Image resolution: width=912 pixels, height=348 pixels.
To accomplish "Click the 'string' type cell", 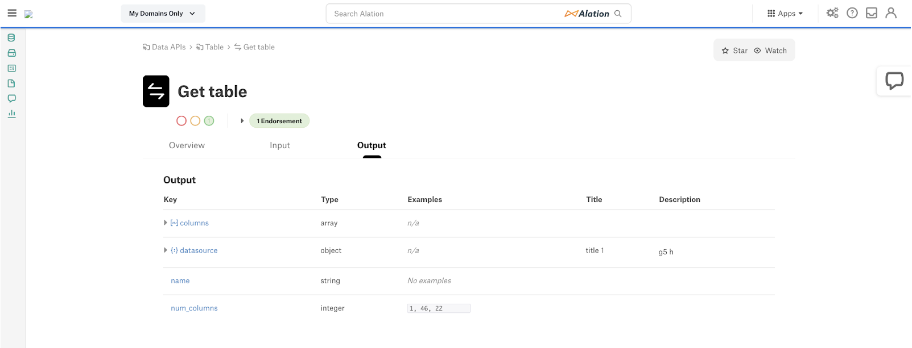I will click(x=330, y=281).
